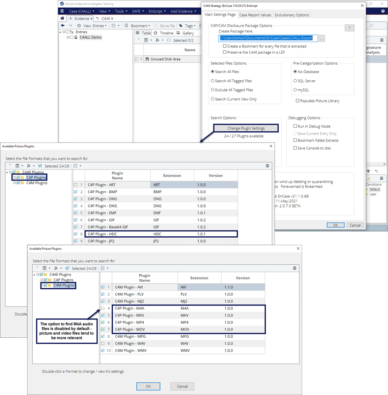Click the C4ALL Demo evidence device icon
The image size is (388, 395).
(76, 38)
